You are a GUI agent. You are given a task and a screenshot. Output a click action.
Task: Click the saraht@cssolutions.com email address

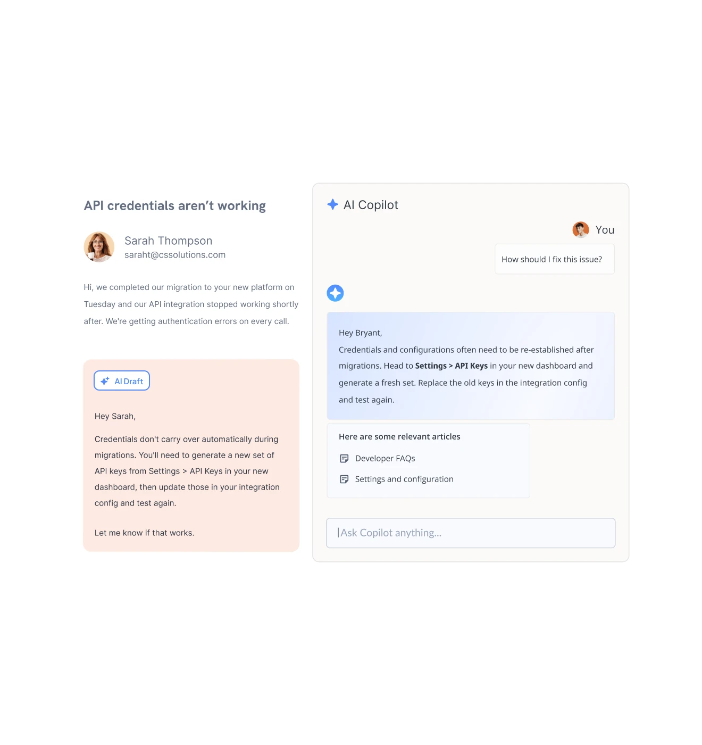tap(175, 255)
